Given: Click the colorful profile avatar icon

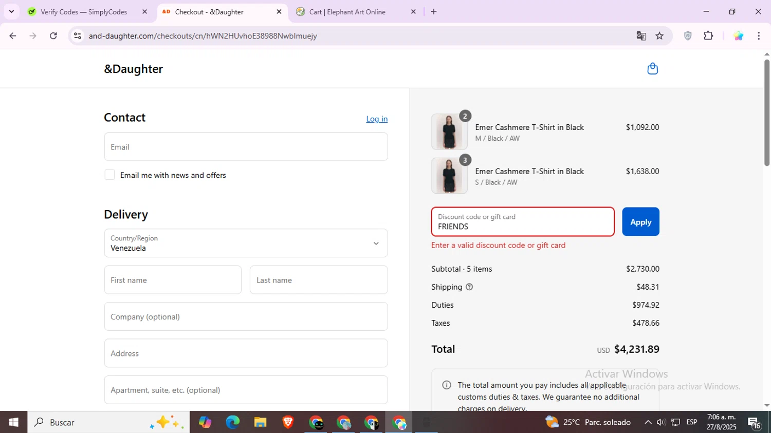Looking at the screenshot, I should (738, 35).
